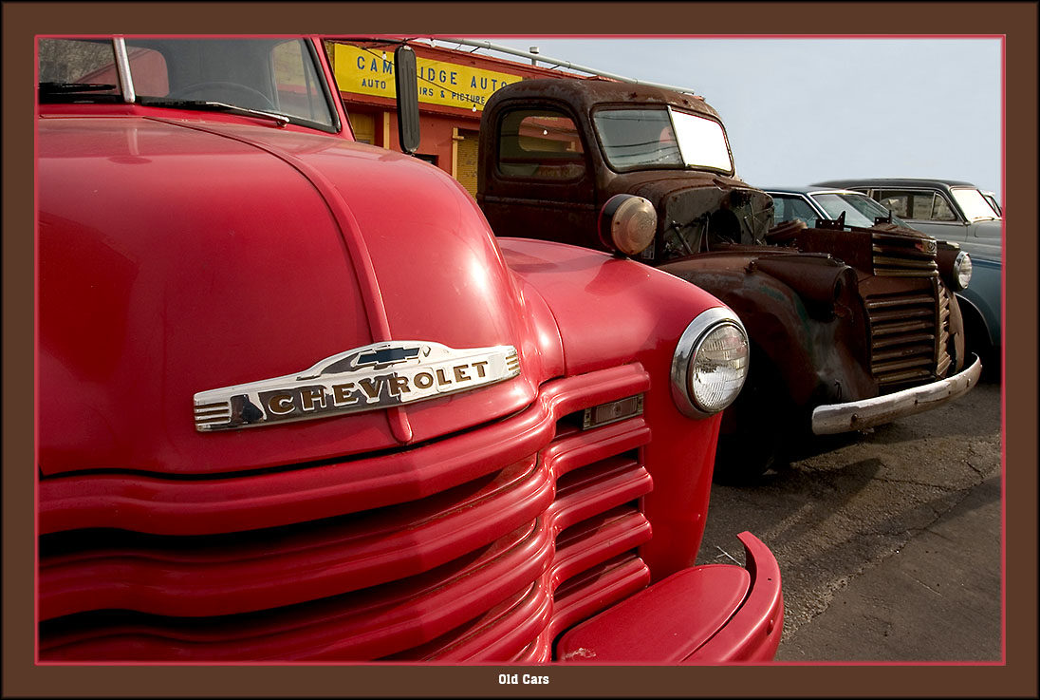This screenshot has width=1040, height=700.
Task: Click the Chevrolet bowtie logo on emblem
Action: pos(388,355)
